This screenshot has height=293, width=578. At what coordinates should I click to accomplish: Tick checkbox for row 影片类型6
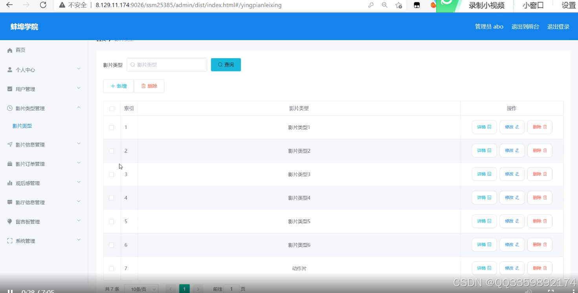pyautogui.click(x=112, y=245)
